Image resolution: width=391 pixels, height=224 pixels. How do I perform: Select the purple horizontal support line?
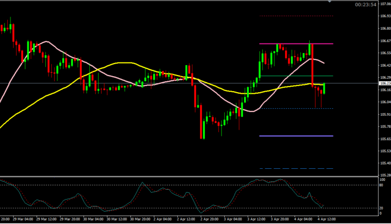296,136
